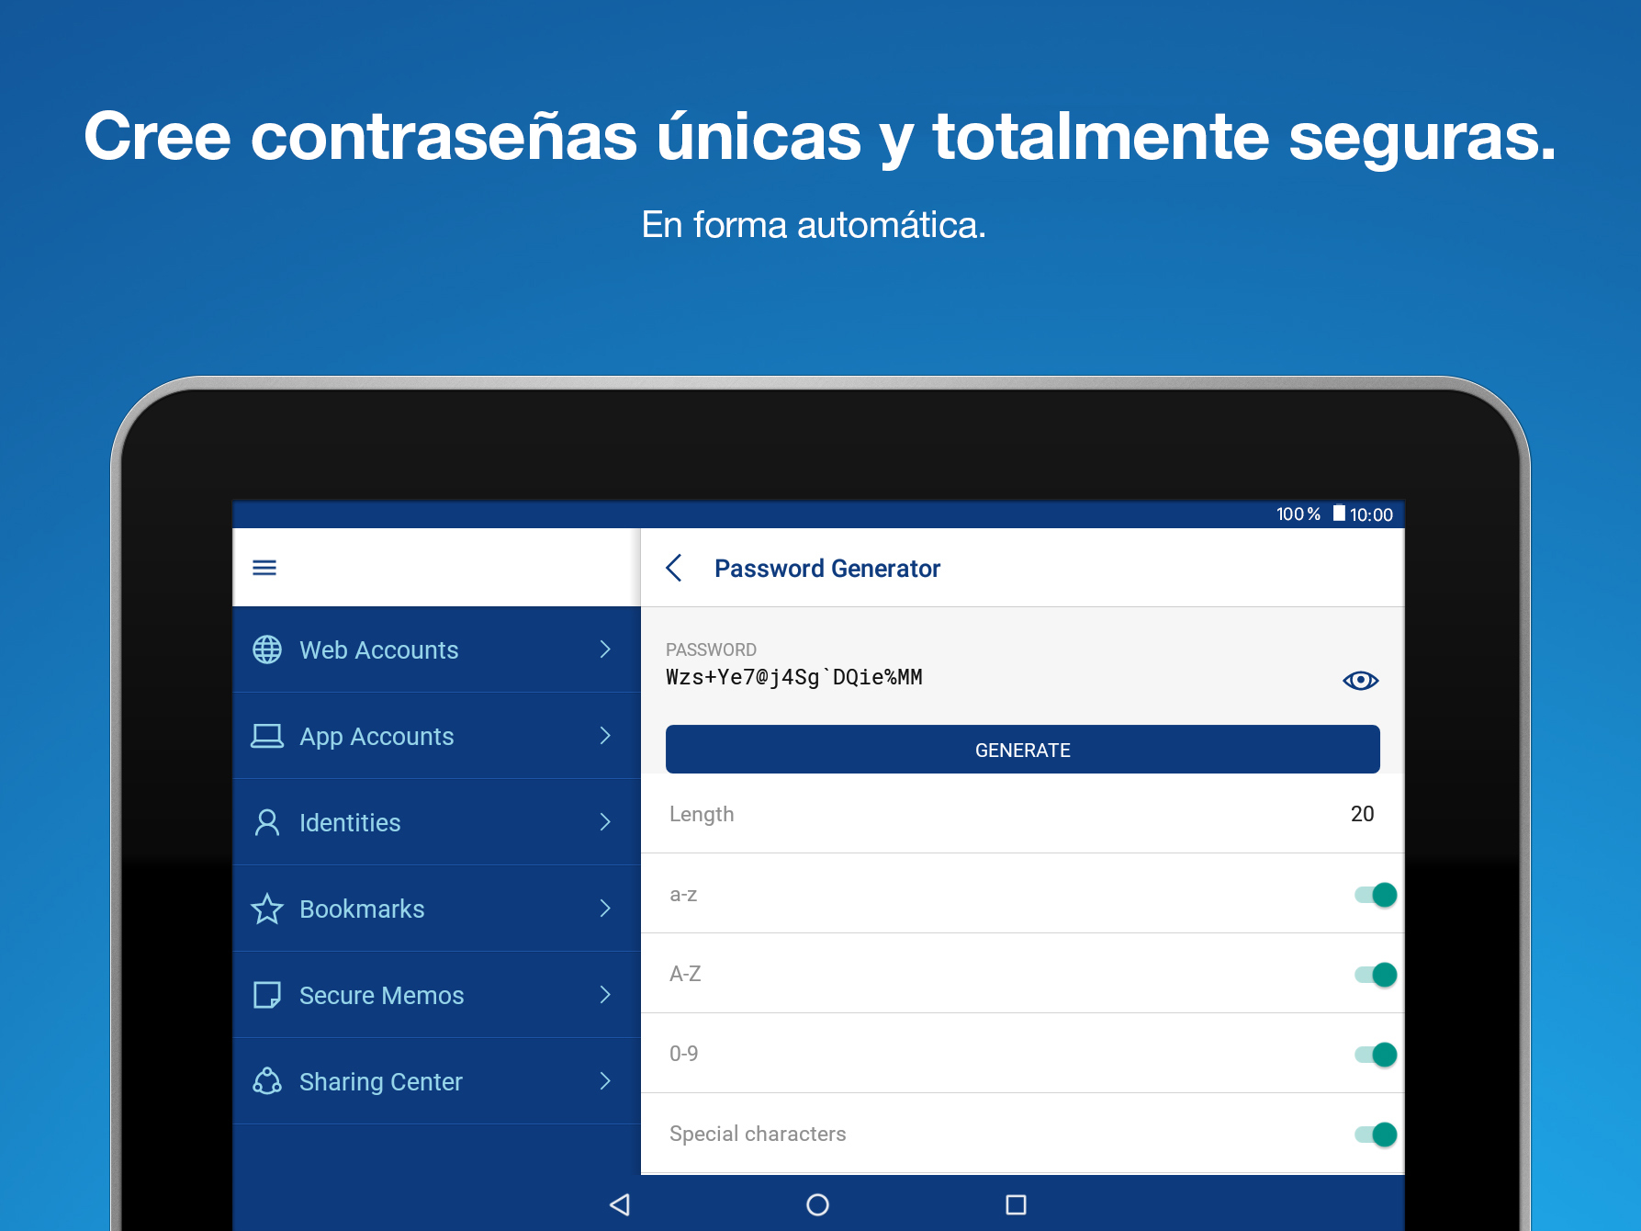Tap the Android home circle button
Viewport: 1641px width, 1231px height.
coord(817,1204)
